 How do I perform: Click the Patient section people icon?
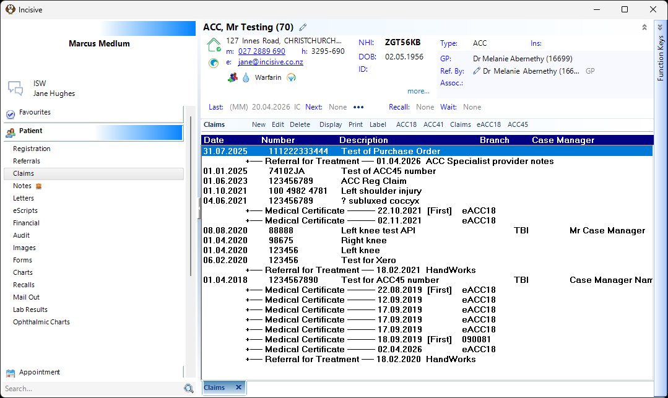click(11, 133)
